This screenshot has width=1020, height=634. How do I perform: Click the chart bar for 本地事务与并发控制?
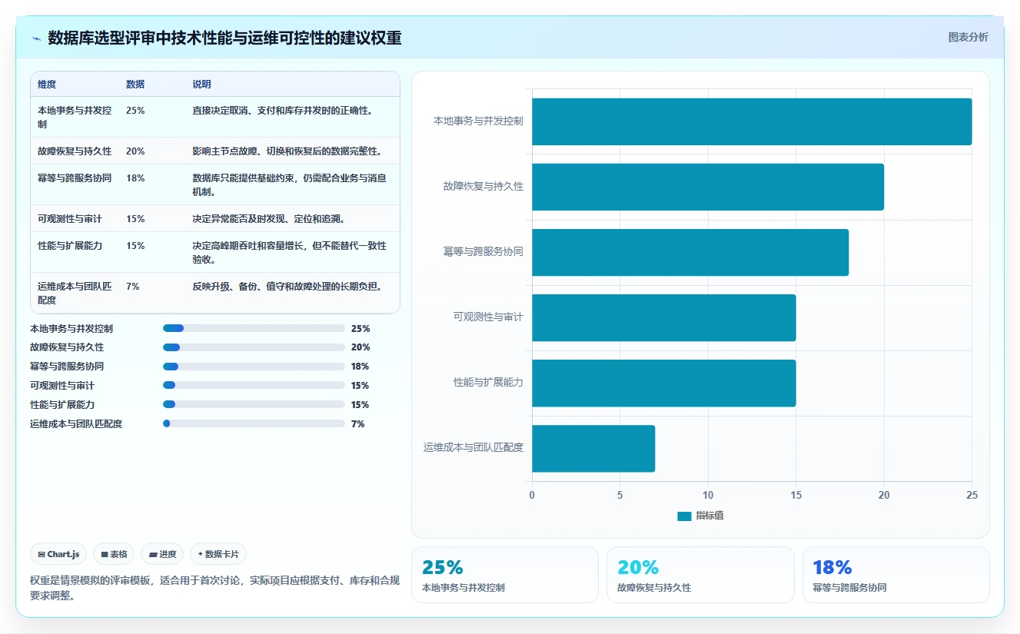(x=752, y=121)
